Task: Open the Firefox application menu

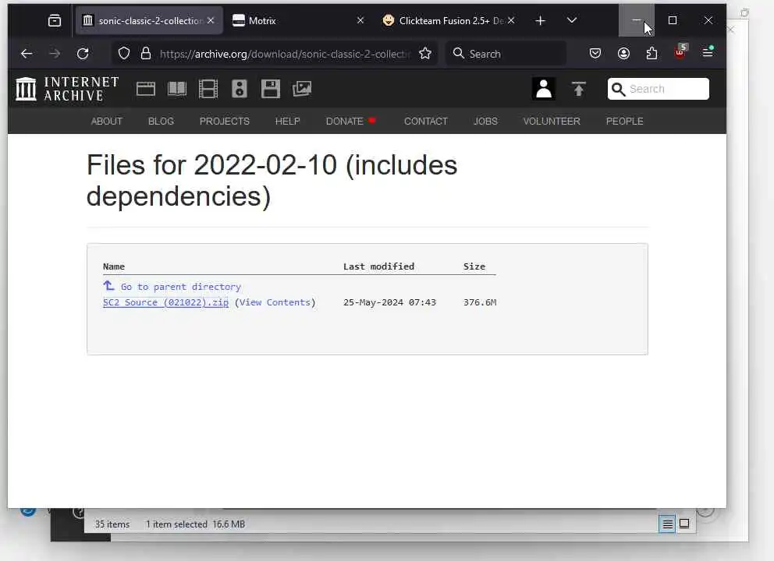Action: tap(708, 51)
